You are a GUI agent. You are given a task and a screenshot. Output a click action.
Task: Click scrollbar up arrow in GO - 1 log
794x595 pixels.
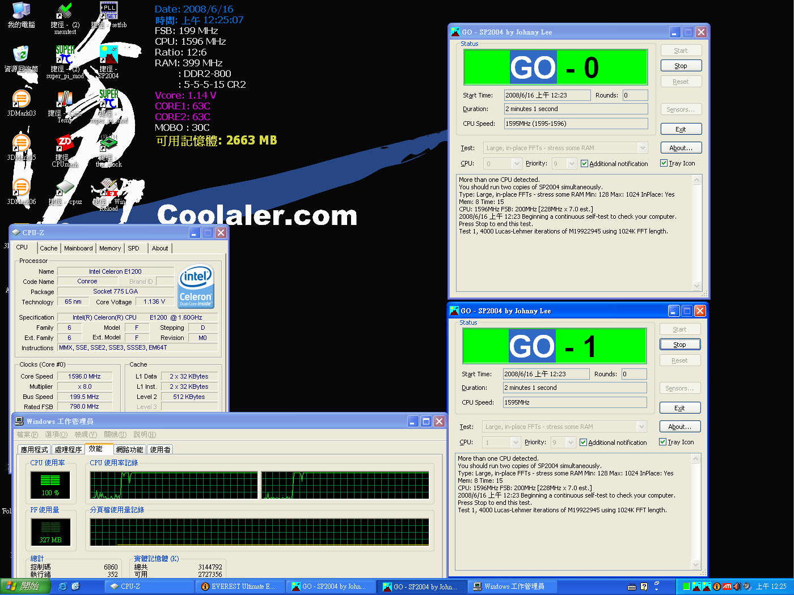point(696,458)
